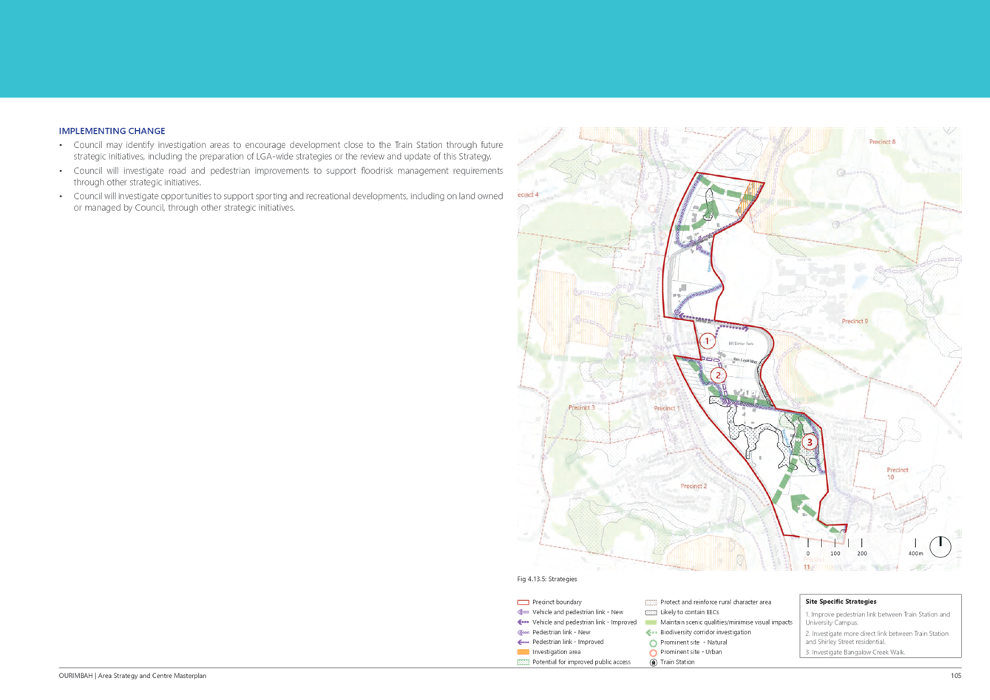Image resolution: width=990 pixels, height=700 pixels.
Task: Click the solid light green legend swatch
Action: (651, 622)
